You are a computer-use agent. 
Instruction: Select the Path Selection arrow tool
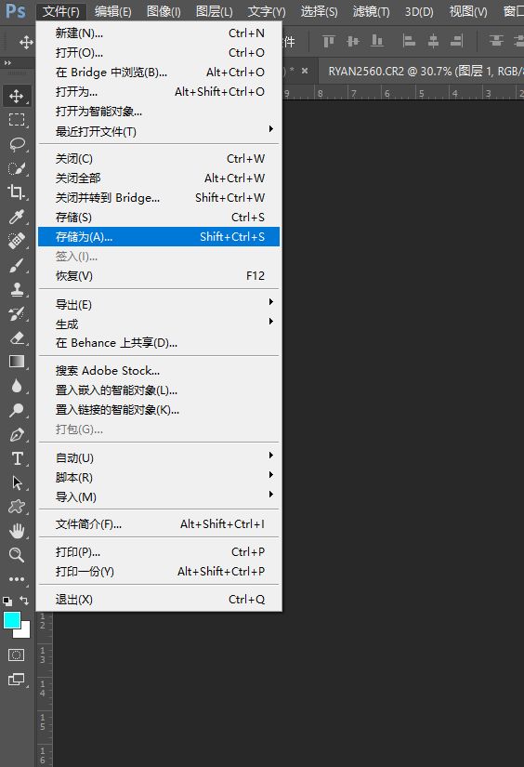[x=17, y=483]
